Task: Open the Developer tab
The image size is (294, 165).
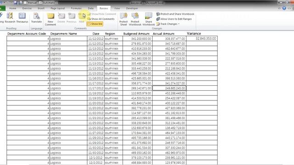Action: point(132,8)
